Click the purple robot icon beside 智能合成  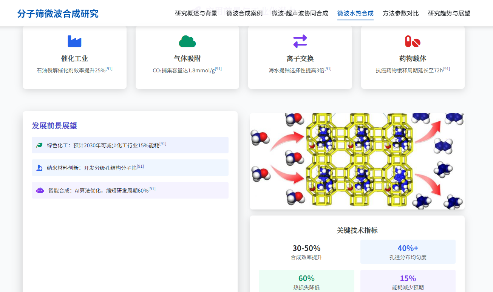(40, 191)
